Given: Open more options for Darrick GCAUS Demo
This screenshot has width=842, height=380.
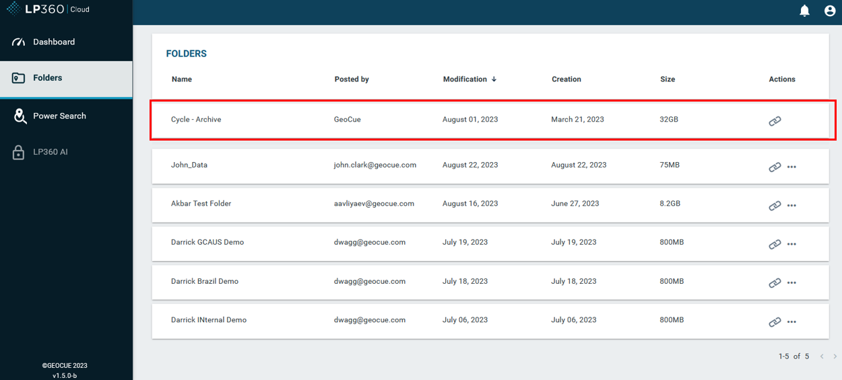Looking at the screenshot, I should point(791,244).
